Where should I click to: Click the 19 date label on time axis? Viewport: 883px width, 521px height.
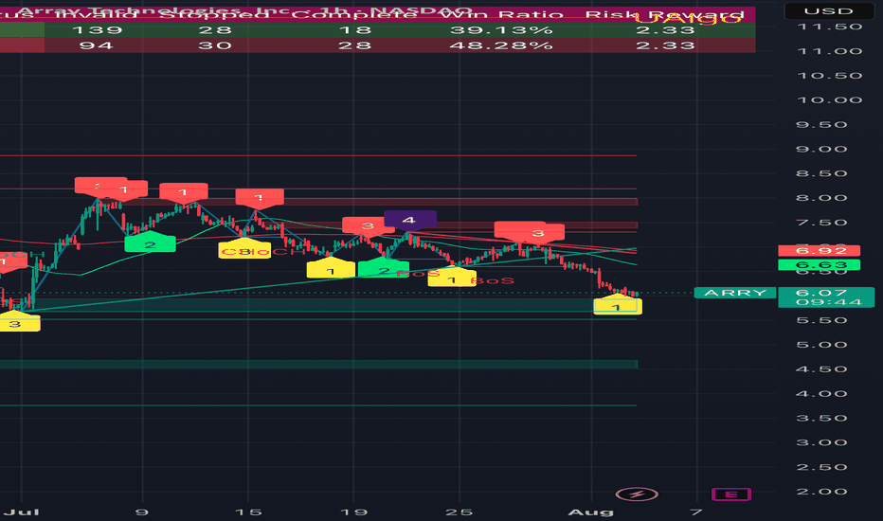point(353,512)
